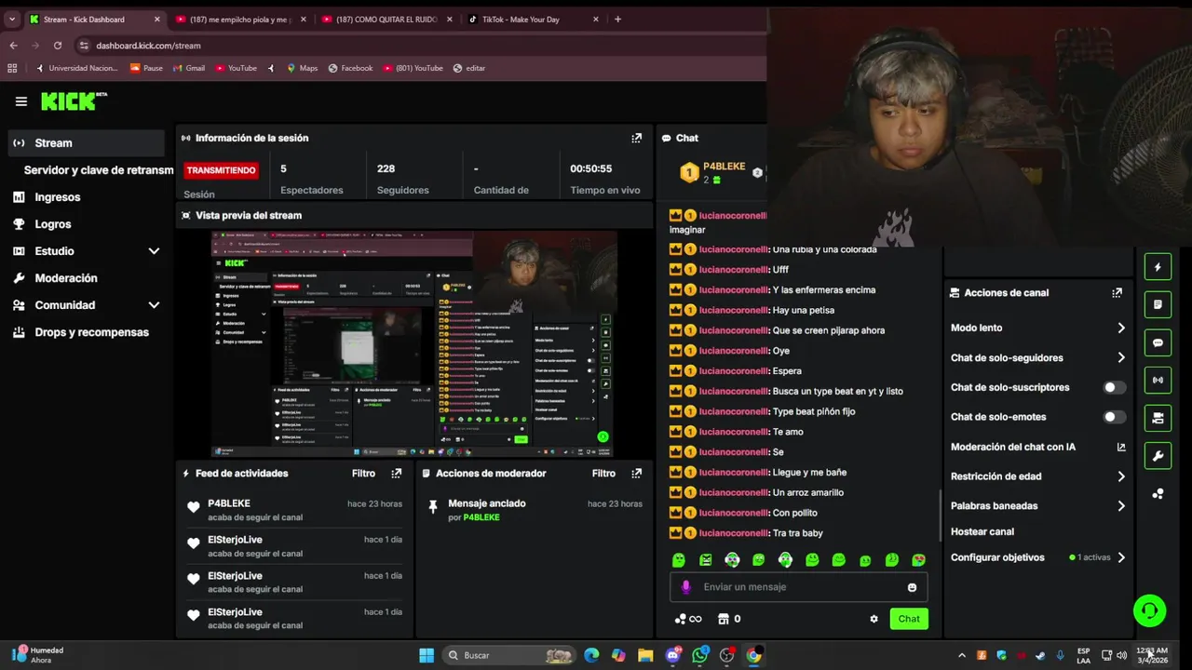Click the stream preview thumbnail
Image resolution: width=1192 pixels, height=670 pixels.
click(x=414, y=344)
